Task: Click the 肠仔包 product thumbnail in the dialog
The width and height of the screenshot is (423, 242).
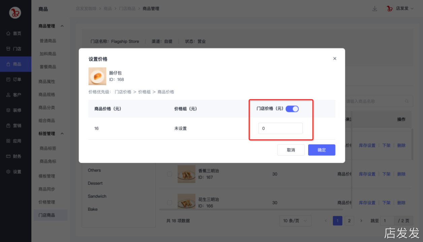Action: pos(97,76)
